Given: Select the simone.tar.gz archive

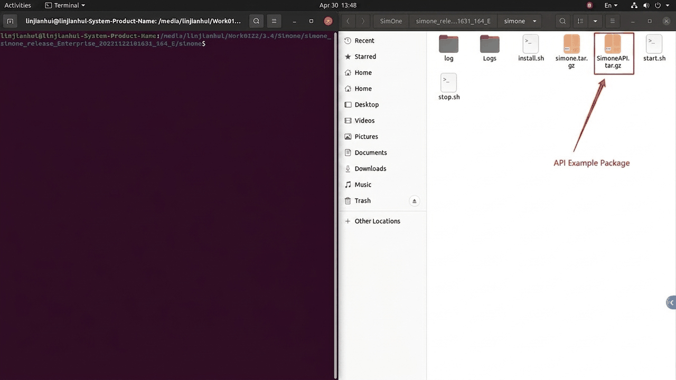Looking at the screenshot, I should pos(571,51).
